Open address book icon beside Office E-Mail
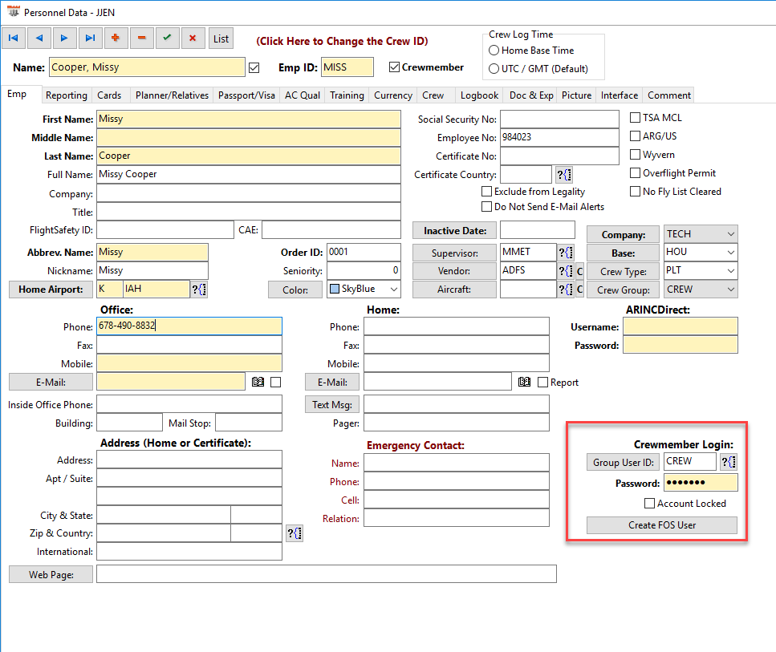Image resolution: width=776 pixels, height=652 pixels. [258, 383]
